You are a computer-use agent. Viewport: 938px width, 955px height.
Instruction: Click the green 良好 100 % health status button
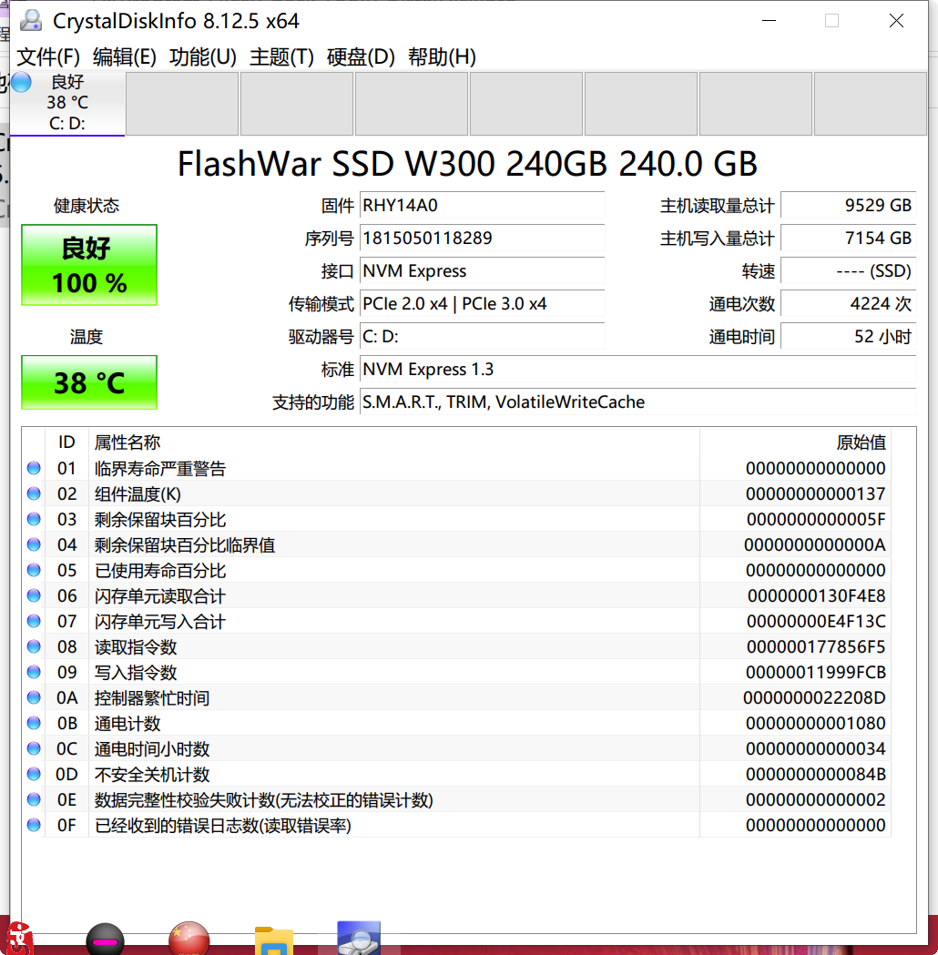tap(89, 265)
